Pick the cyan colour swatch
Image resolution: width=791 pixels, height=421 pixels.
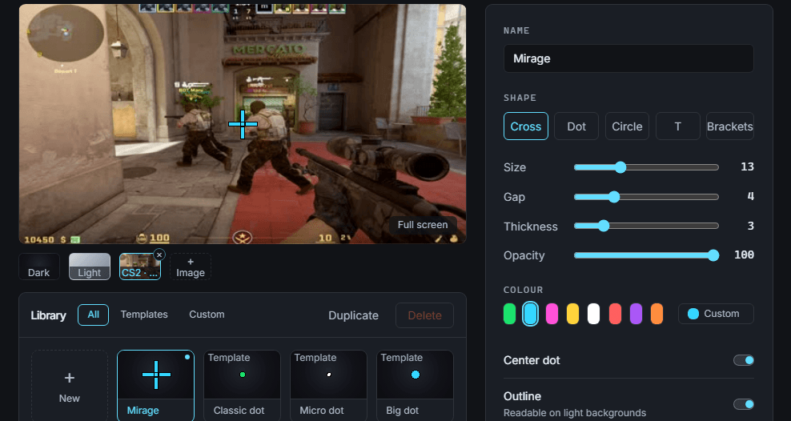point(530,314)
